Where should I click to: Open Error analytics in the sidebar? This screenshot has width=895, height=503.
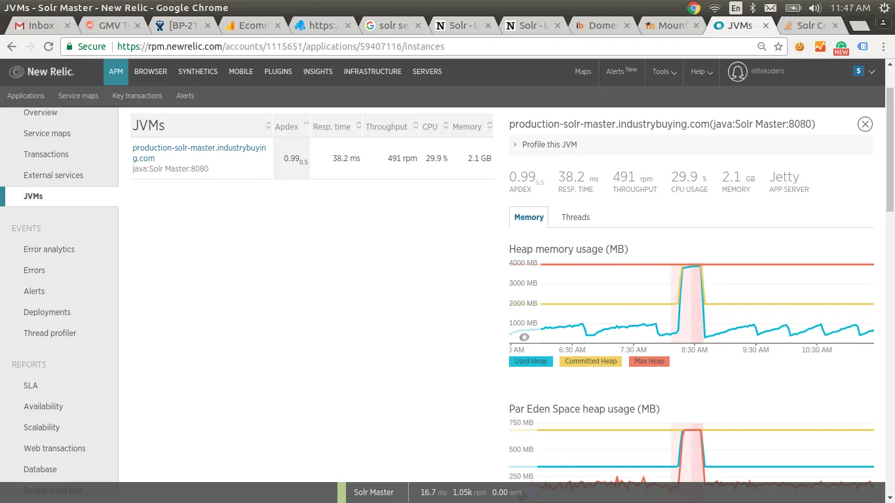[x=49, y=250]
